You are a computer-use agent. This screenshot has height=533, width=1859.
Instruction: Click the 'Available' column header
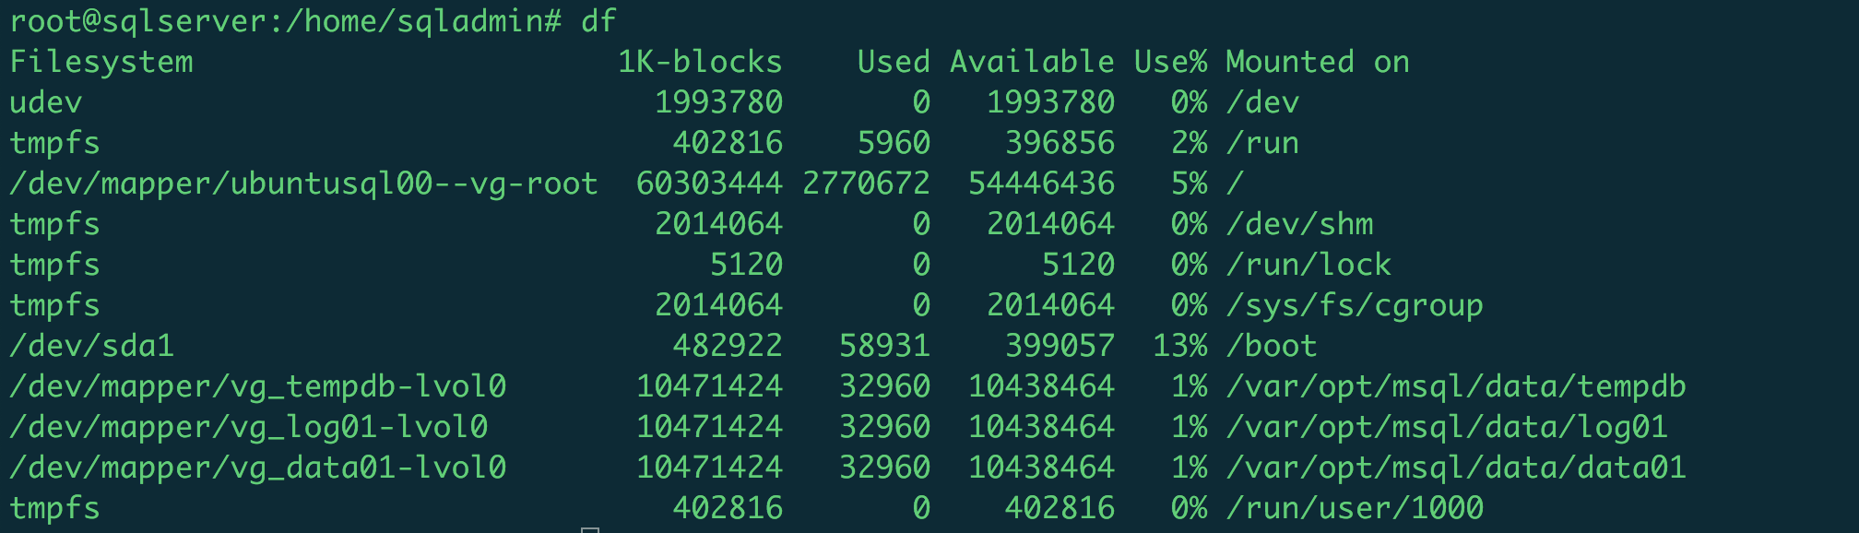pyautogui.click(x=1032, y=62)
